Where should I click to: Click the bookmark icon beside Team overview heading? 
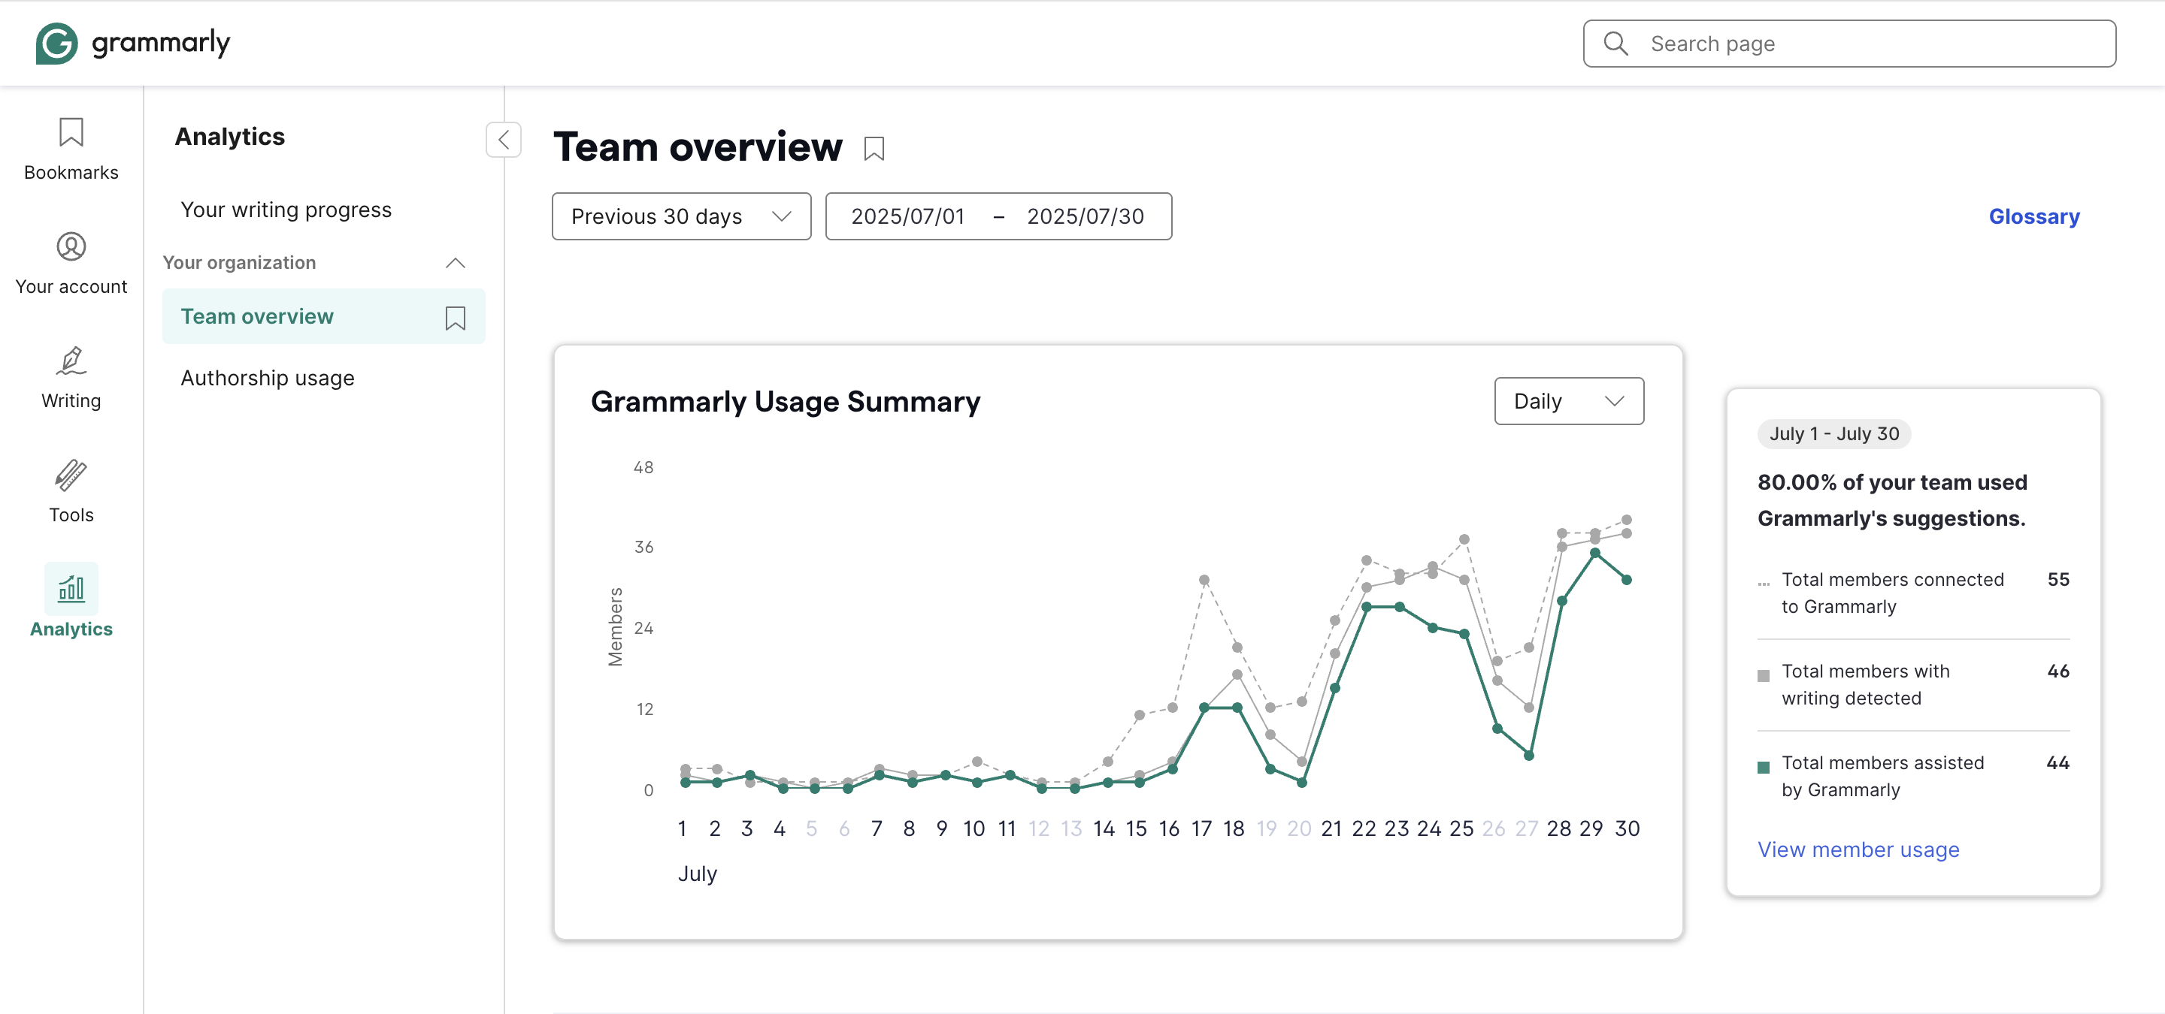pyautogui.click(x=874, y=148)
